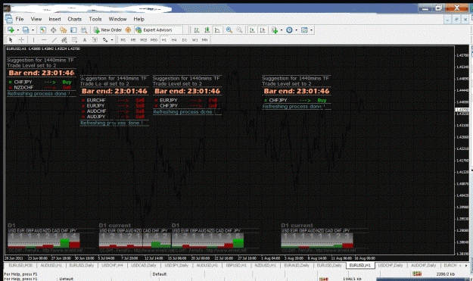Select the text 'A' tool
473x281 pixels.
coord(85,40)
